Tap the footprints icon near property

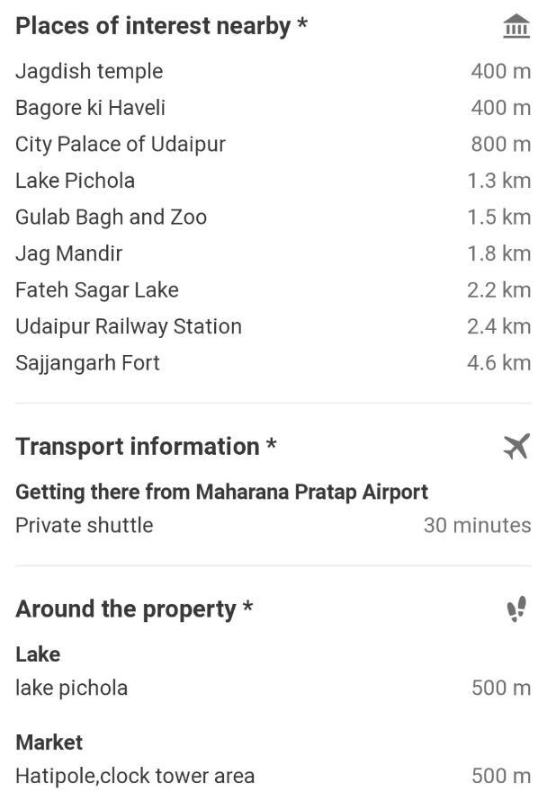[516, 609]
